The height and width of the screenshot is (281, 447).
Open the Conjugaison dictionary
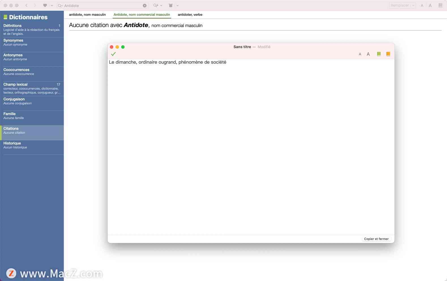pos(32,103)
